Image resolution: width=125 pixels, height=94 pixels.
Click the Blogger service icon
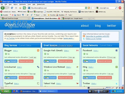[38, 50]
